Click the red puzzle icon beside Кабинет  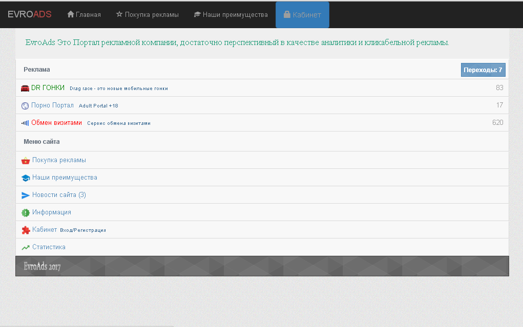pos(26,230)
